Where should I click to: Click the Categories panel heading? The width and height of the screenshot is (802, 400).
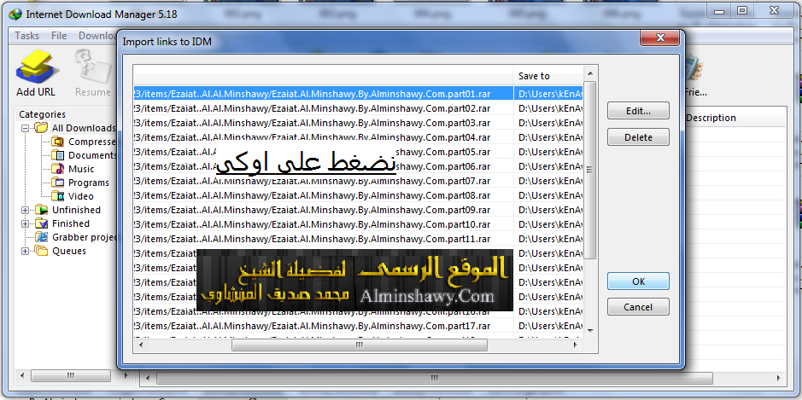[x=43, y=114]
